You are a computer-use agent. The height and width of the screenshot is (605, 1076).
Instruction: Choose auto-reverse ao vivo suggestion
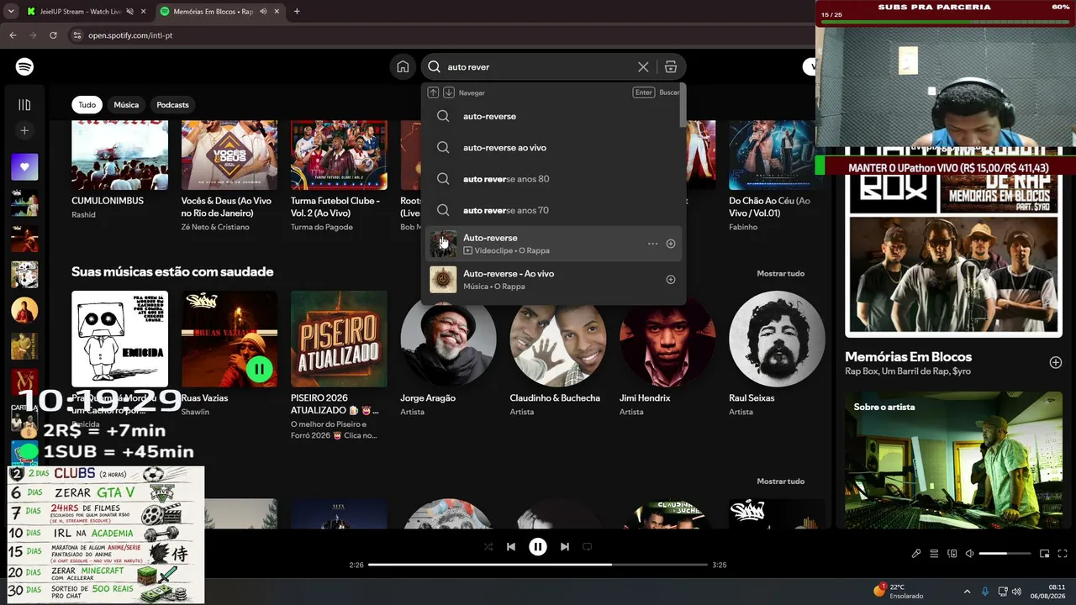click(553, 148)
